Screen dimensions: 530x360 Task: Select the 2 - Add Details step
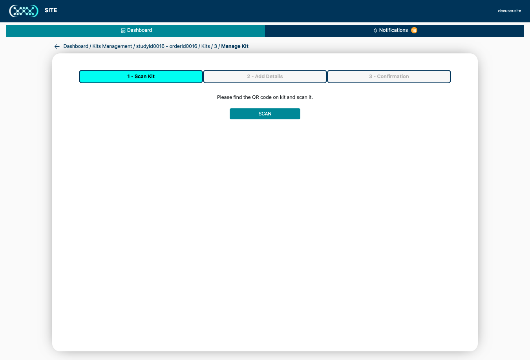tap(265, 76)
